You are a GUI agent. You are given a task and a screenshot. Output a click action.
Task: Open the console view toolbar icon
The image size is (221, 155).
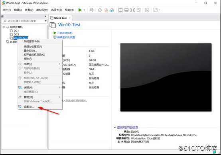coord(147,10)
